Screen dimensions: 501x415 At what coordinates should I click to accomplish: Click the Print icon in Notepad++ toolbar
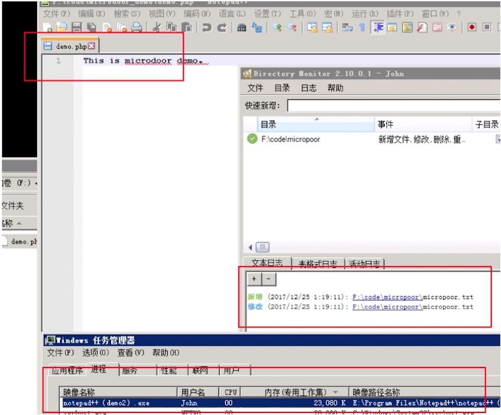(x=137, y=28)
